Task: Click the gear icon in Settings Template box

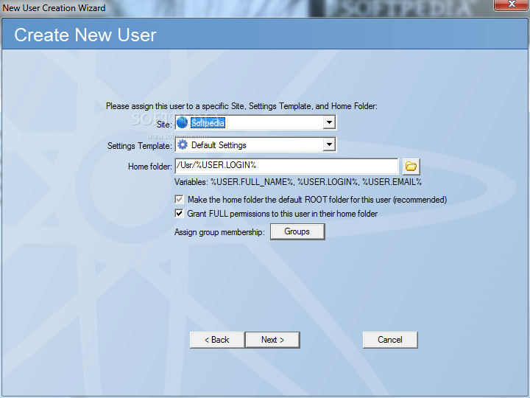Action: 183,145
